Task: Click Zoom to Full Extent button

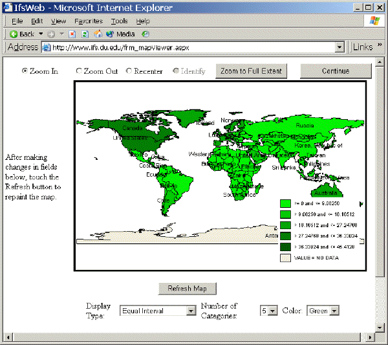Action: tap(251, 71)
